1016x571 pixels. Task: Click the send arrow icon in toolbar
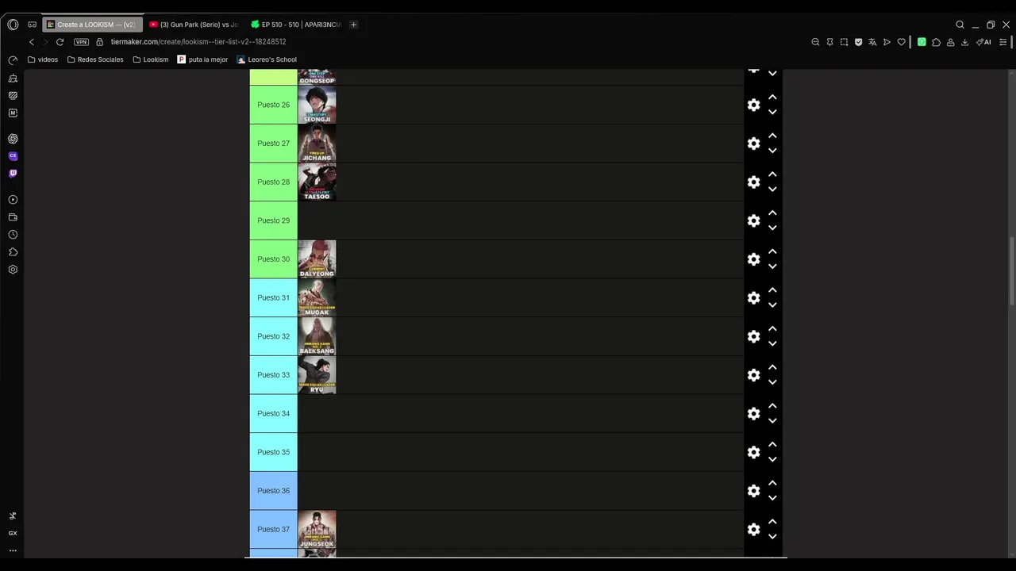[887, 42]
